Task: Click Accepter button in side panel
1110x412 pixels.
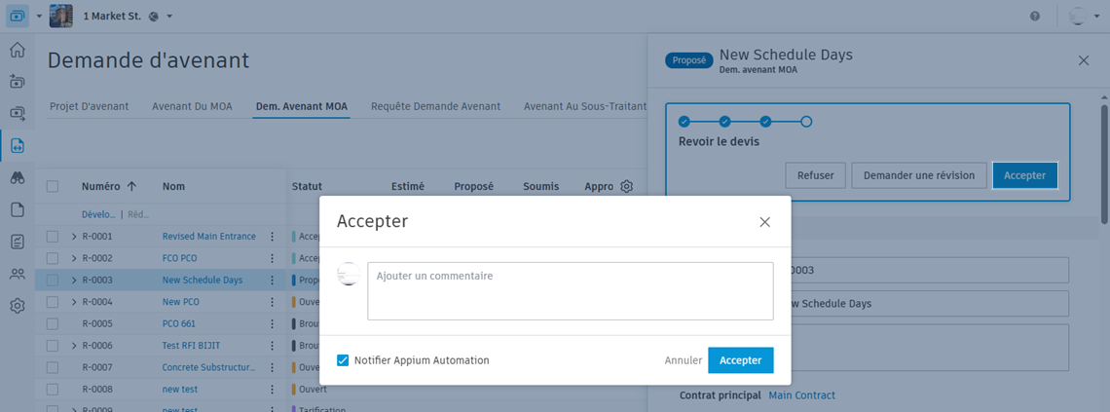Action: point(1025,175)
